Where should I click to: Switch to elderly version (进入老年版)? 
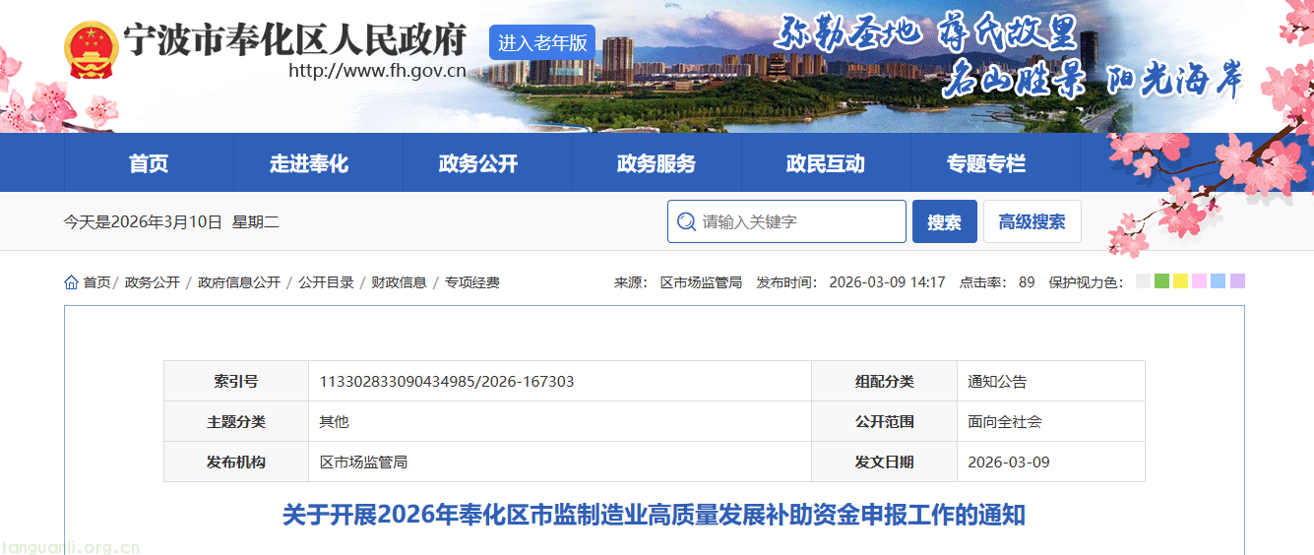coord(541,42)
